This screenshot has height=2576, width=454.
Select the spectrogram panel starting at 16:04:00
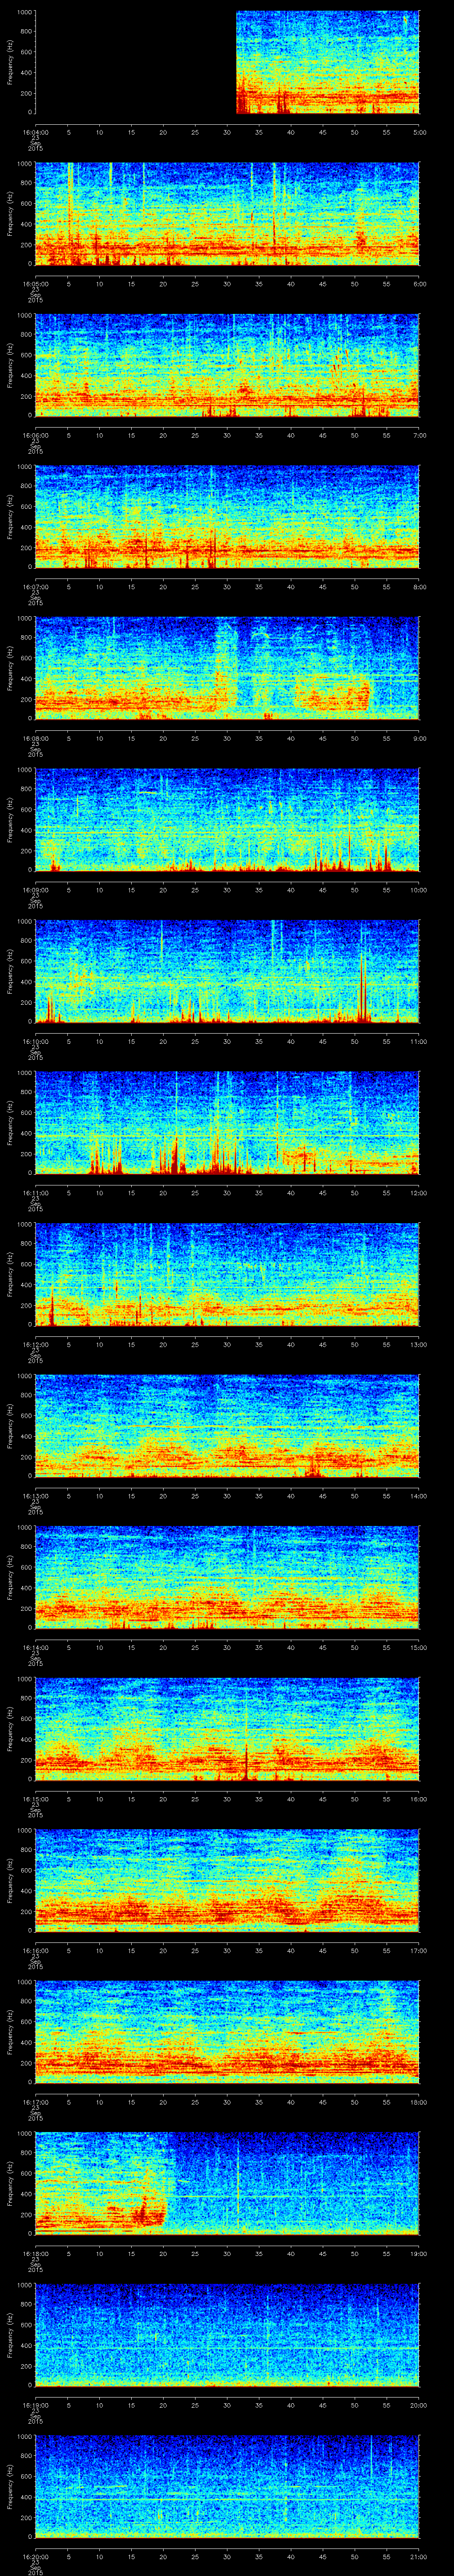pyautogui.click(x=227, y=63)
